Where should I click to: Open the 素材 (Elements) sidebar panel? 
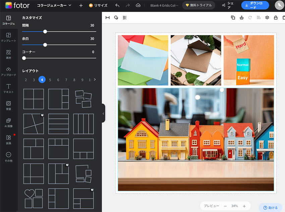[8, 54]
